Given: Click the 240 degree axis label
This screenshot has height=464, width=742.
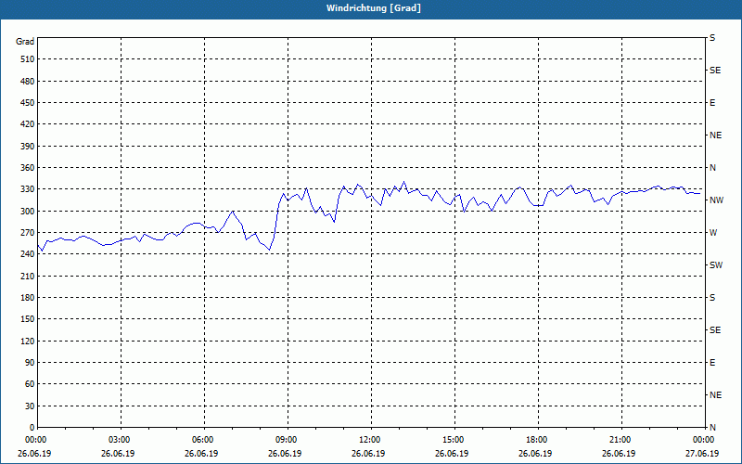Looking at the screenshot, I should (28, 254).
